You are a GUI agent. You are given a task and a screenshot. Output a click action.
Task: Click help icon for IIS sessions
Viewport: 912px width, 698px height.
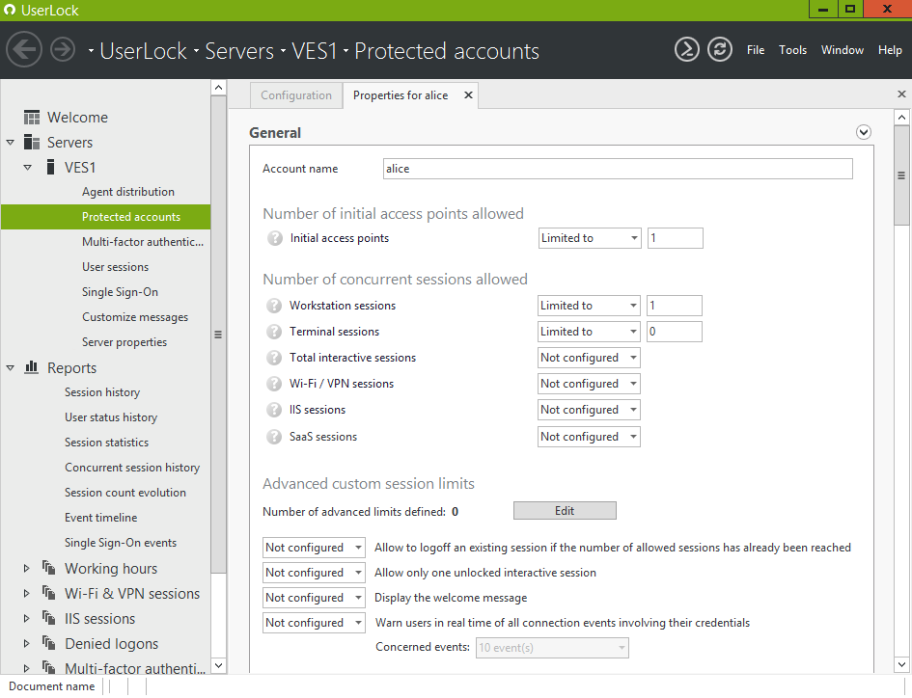coord(274,410)
